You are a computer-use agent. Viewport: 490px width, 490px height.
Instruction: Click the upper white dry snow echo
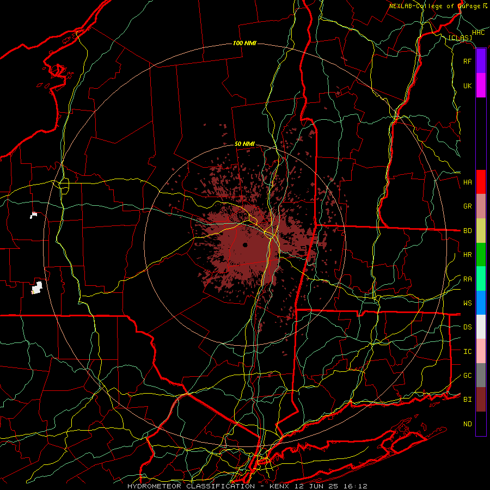(33, 215)
